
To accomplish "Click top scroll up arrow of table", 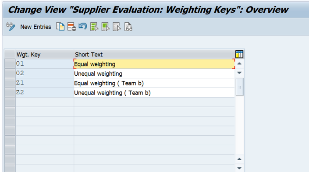I will click(239, 63).
